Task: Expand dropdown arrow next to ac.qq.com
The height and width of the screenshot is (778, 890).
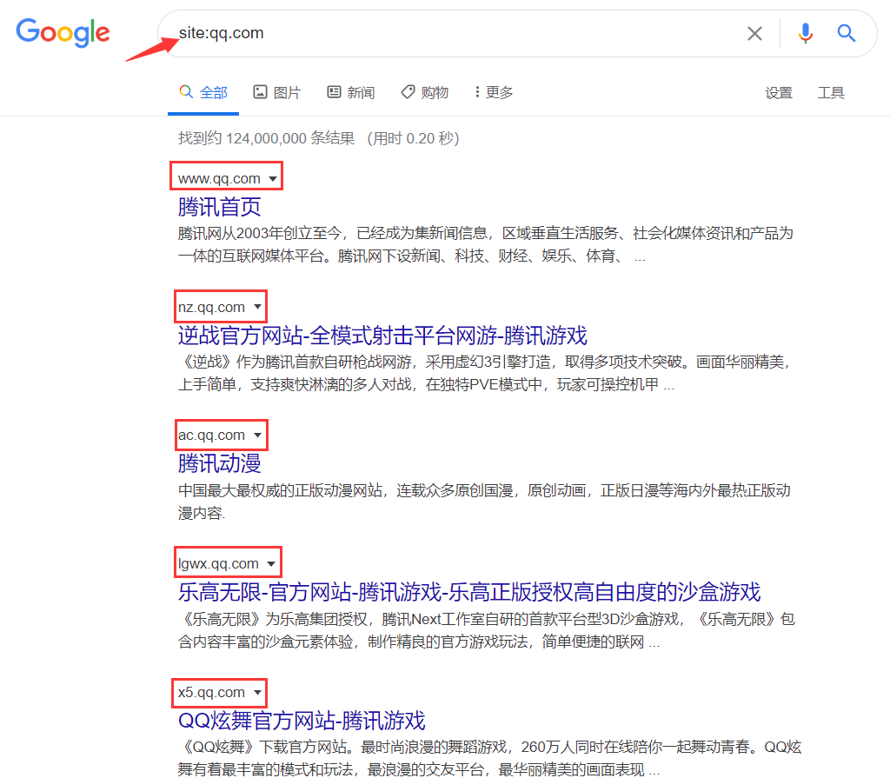Action: click(257, 435)
